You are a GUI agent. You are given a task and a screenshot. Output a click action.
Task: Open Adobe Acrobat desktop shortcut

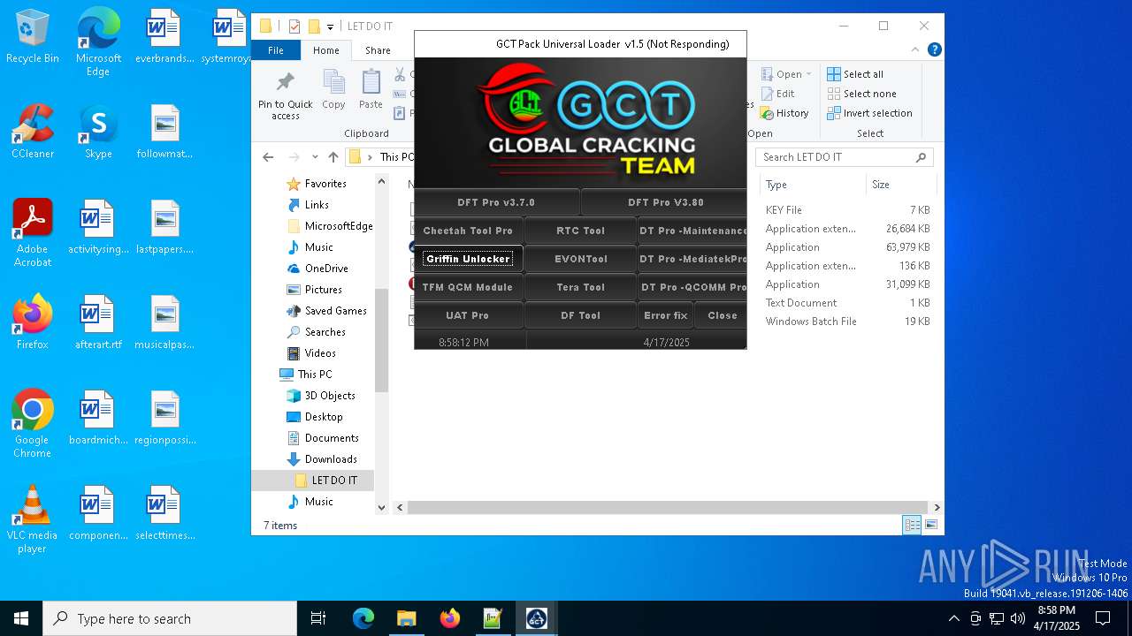tap(33, 233)
